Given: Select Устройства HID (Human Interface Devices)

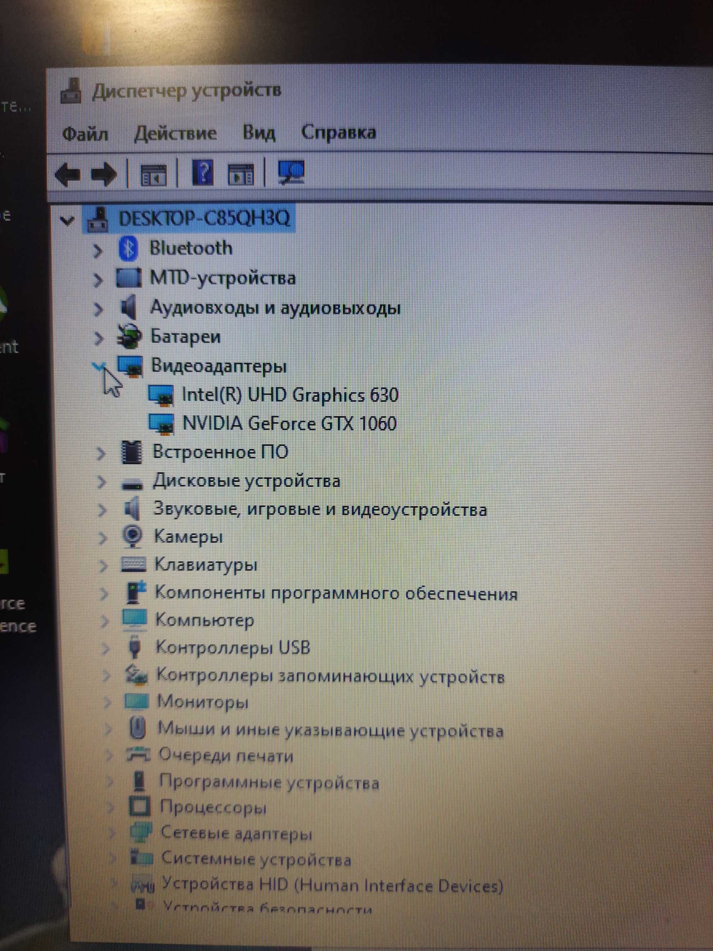Looking at the screenshot, I should tap(332, 886).
